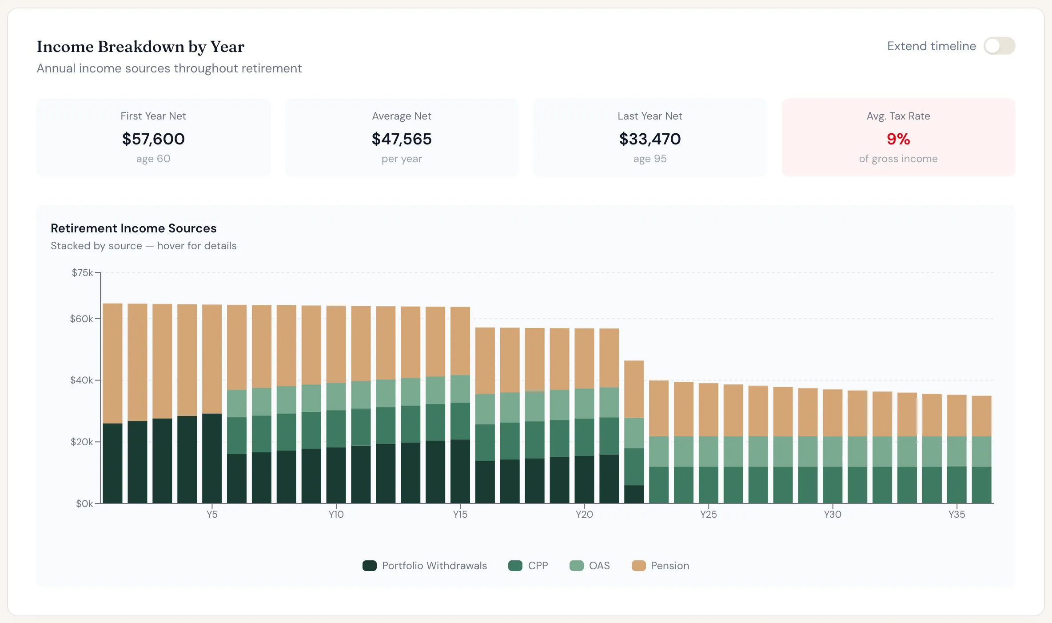Click the $75k y-axis label

[x=82, y=272]
